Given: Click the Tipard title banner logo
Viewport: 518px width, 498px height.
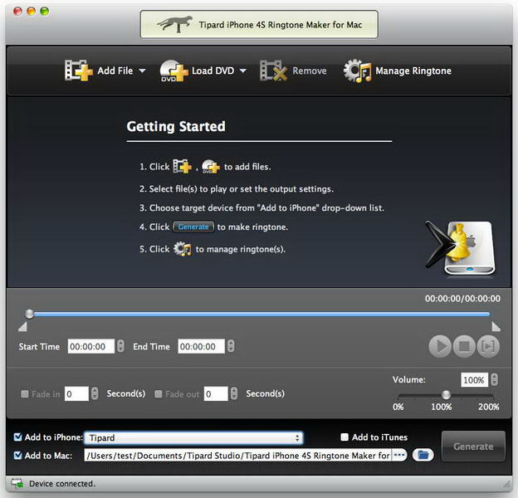Looking at the screenshot, I should (x=175, y=24).
